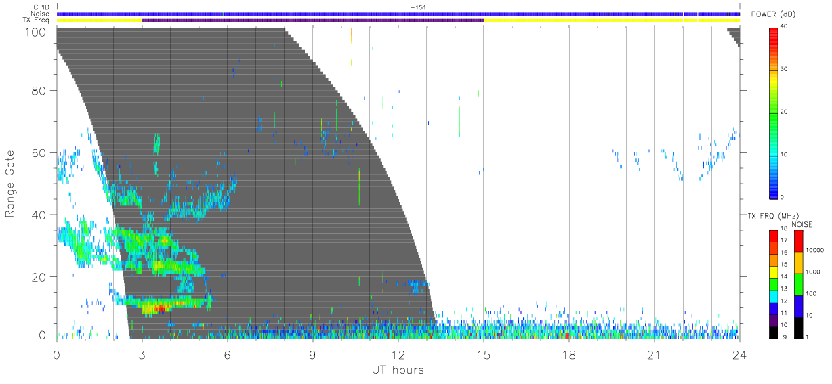Viewport: 832px width, 384px height.
Task: Click the cyan swatch in TX FRQ legend
Action: point(774,295)
